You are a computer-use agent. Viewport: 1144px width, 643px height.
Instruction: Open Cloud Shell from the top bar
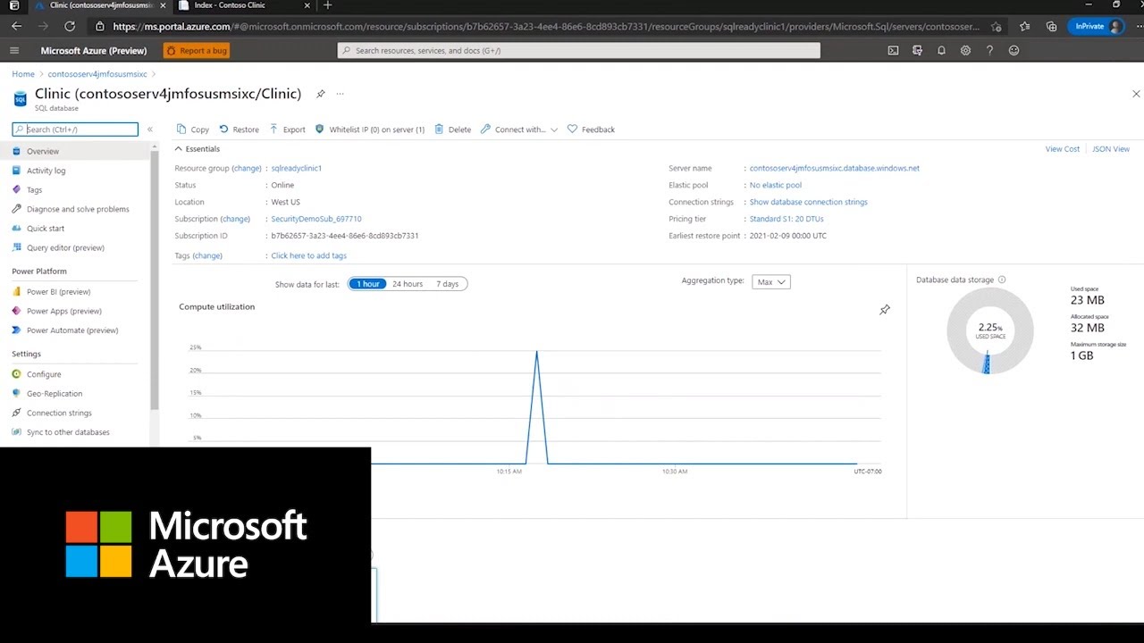click(893, 51)
